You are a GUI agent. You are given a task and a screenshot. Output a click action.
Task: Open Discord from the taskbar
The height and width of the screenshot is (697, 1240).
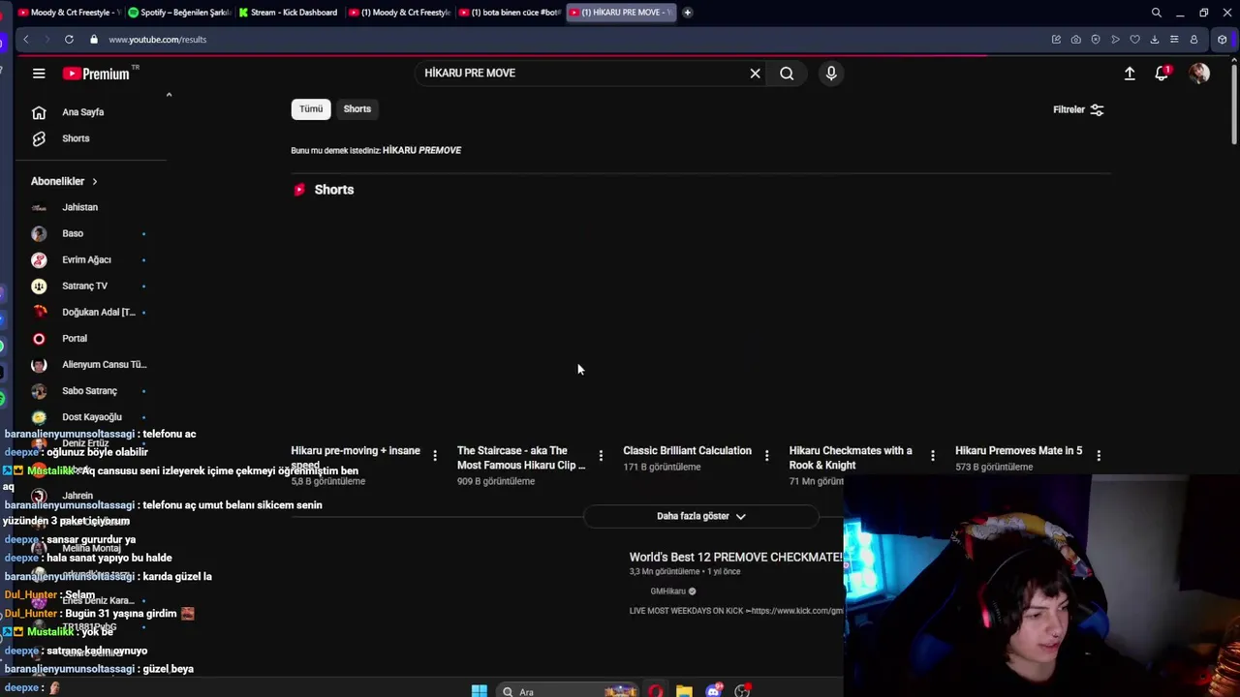(714, 690)
